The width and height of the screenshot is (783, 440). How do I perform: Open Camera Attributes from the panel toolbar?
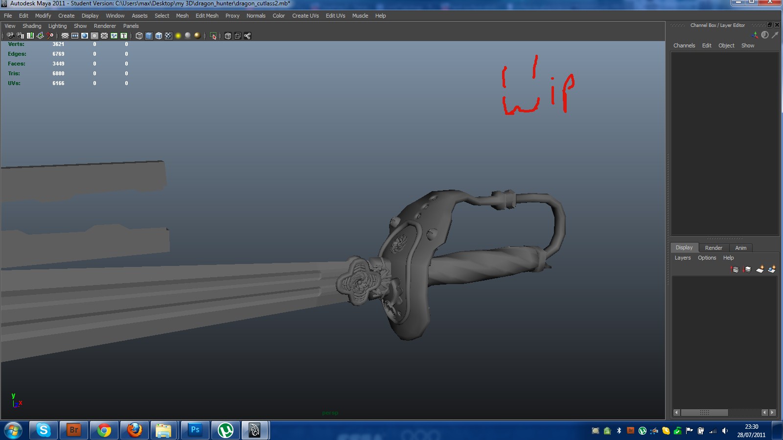[x=20, y=36]
